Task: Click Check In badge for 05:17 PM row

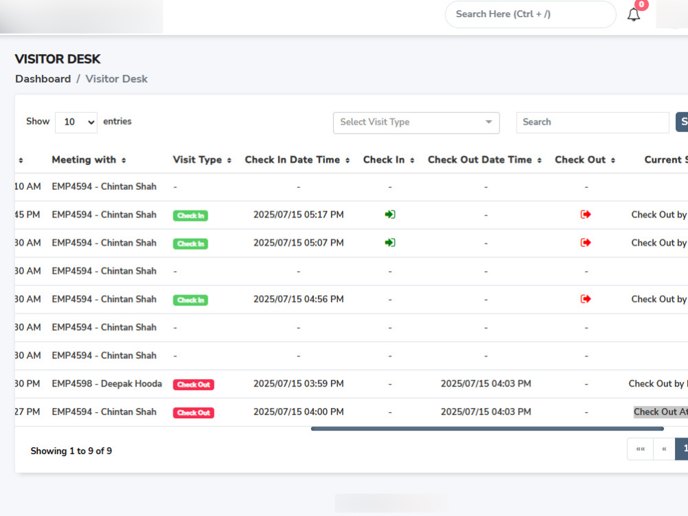Action: (191, 215)
